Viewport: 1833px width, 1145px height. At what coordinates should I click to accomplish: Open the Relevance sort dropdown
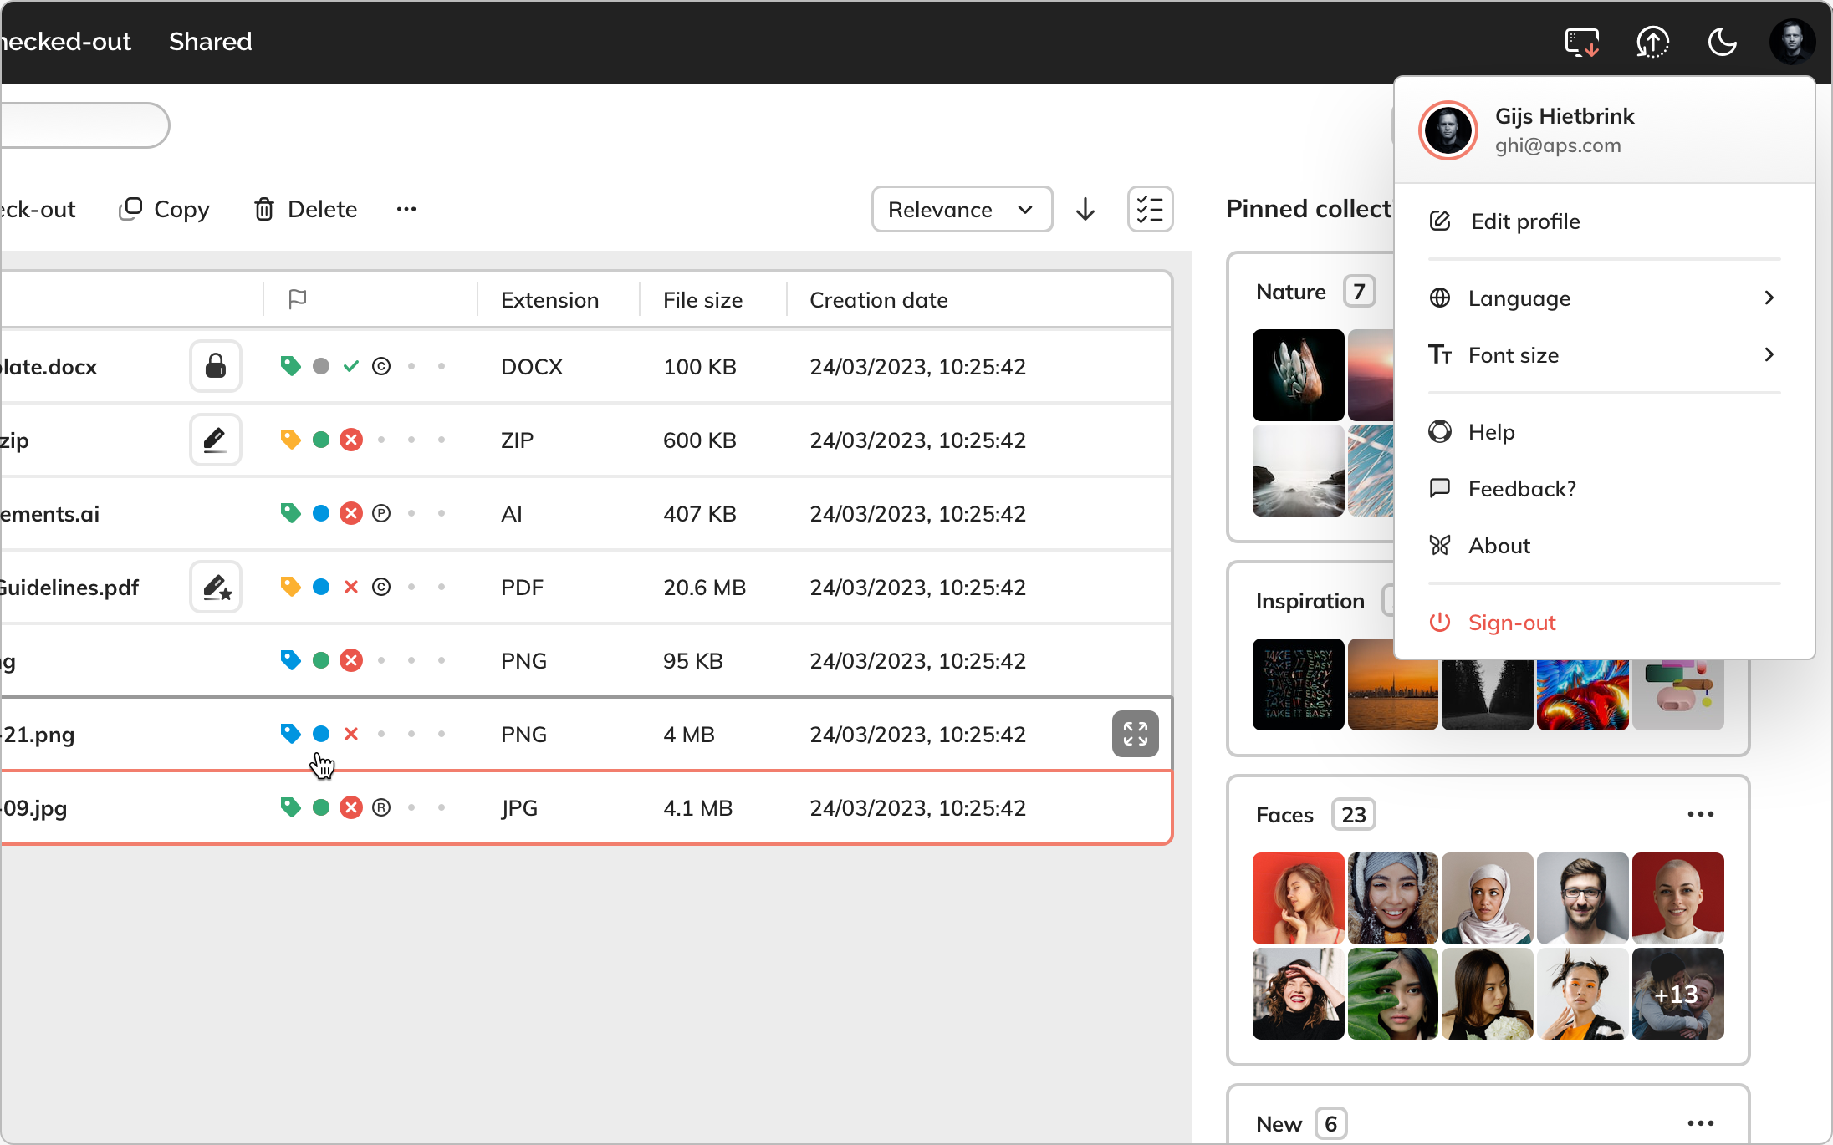pyautogui.click(x=962, y=209)
